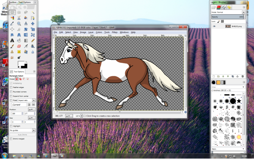Click the Auto Shrink button

23,135
